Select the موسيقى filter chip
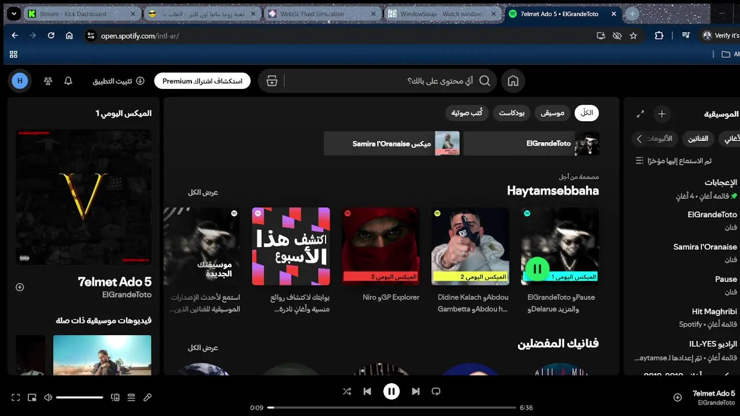This screenshot has width=740, height=416. tap(552, 113)
